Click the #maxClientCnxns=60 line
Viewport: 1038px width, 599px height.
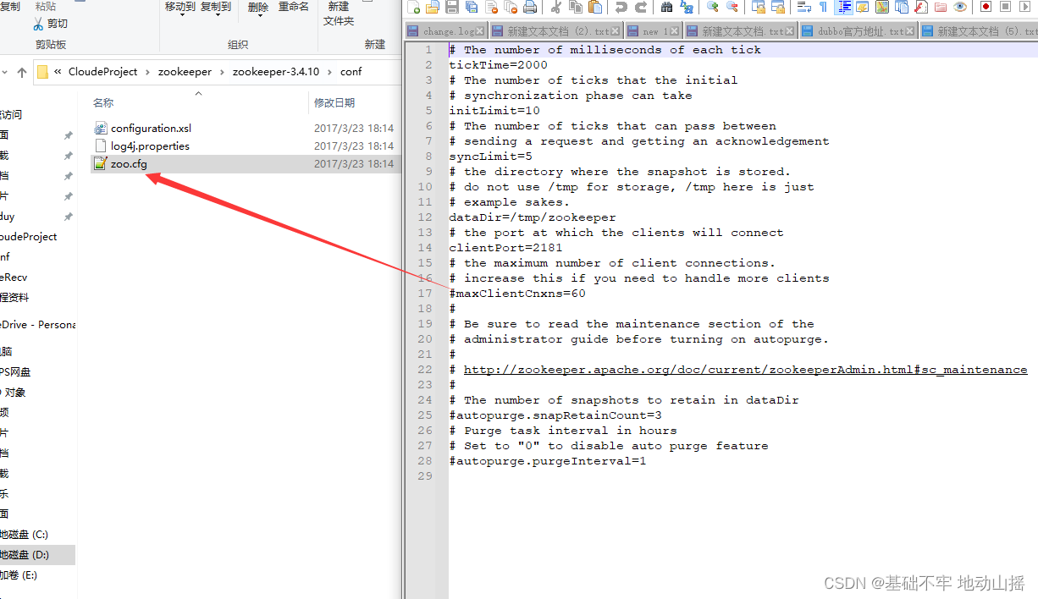click(x=517, y=294)
